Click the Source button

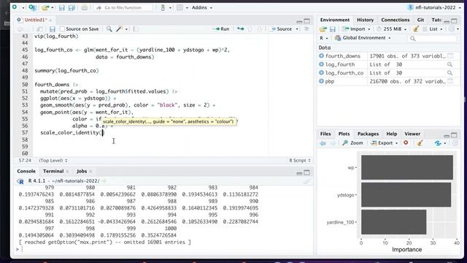(281, 29)
